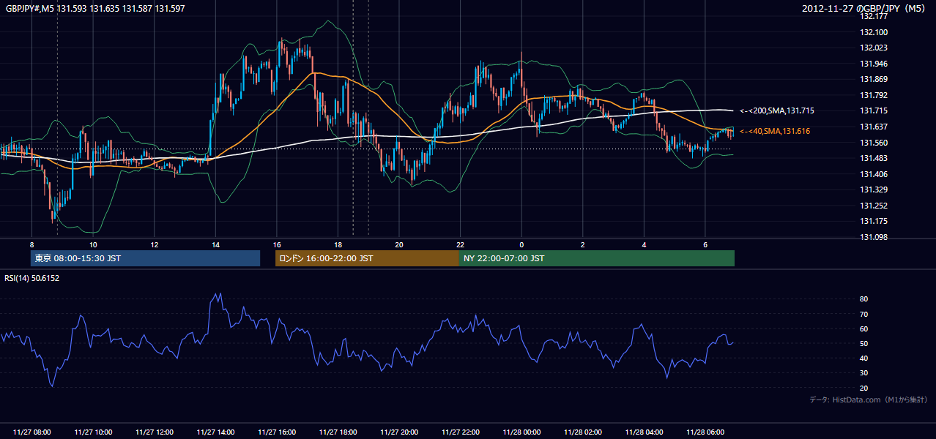Click price level 131.252 on the axis
This screenshot has width=936, height=439.
(874, 206)
